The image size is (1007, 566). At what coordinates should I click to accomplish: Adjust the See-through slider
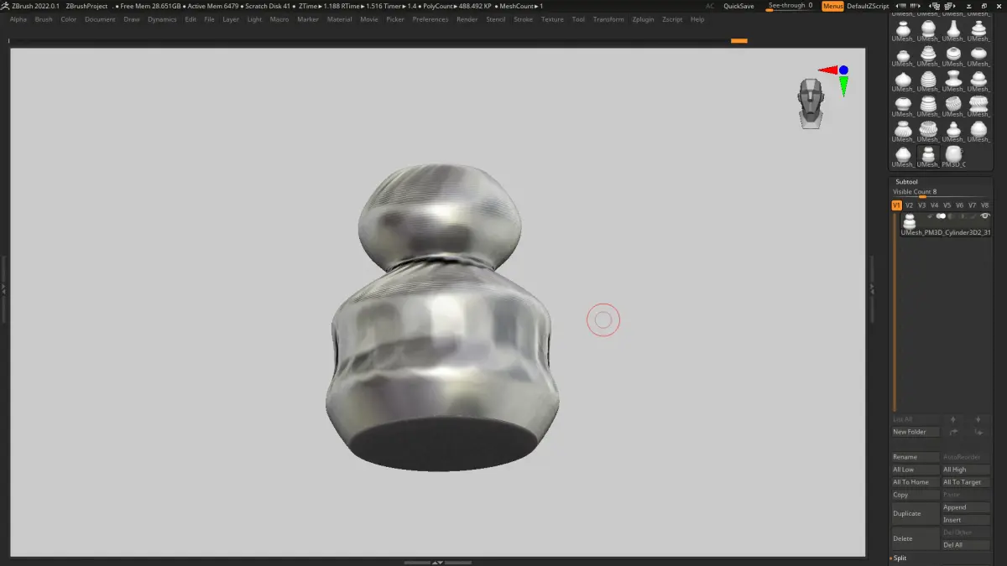[790, 6]
